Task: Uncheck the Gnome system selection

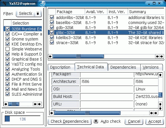Action: point(8,39)
